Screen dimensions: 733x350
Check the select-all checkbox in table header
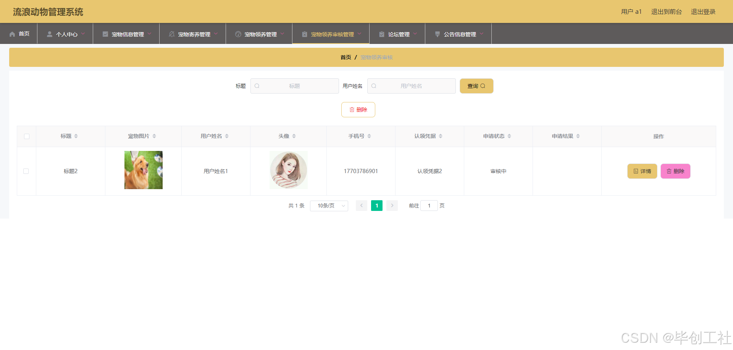pyautogui.click(x=26, y=136)
